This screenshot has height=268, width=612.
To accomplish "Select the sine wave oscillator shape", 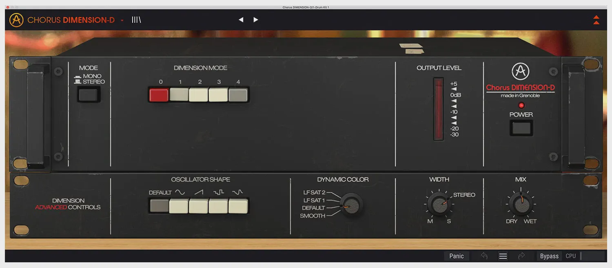I will click(x=179, y=206).
